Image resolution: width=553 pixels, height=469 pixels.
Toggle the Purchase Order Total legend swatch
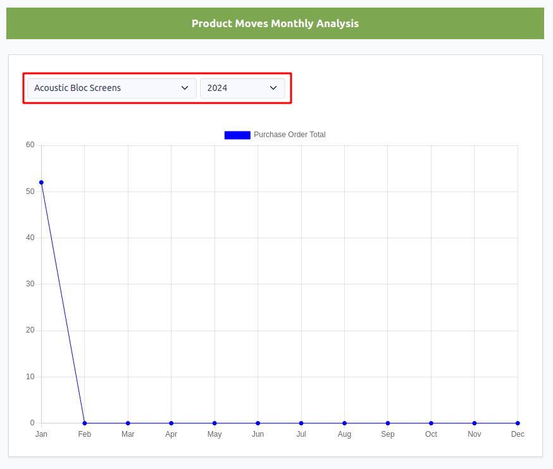point(237,135)
